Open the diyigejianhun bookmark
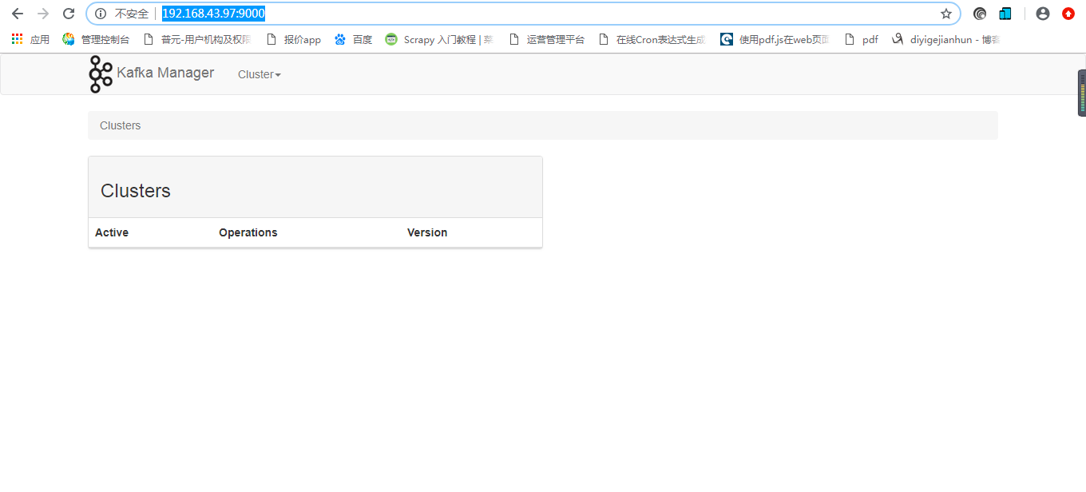The image size is (1086, 492). (946, 39)
